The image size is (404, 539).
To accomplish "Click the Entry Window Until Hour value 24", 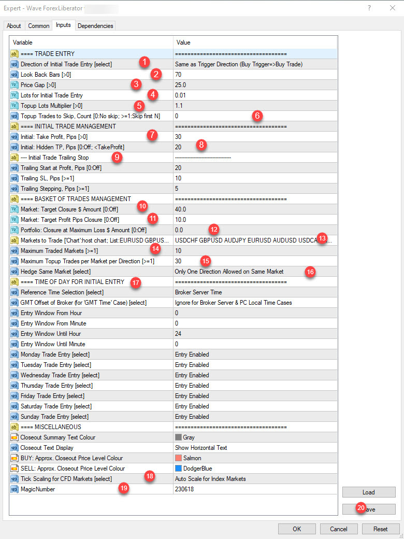I will click(x=255, y=333).
